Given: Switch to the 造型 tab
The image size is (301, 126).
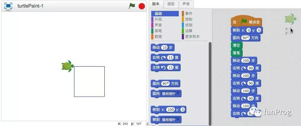Looking at the screenshot, I should tap(171, 4).
